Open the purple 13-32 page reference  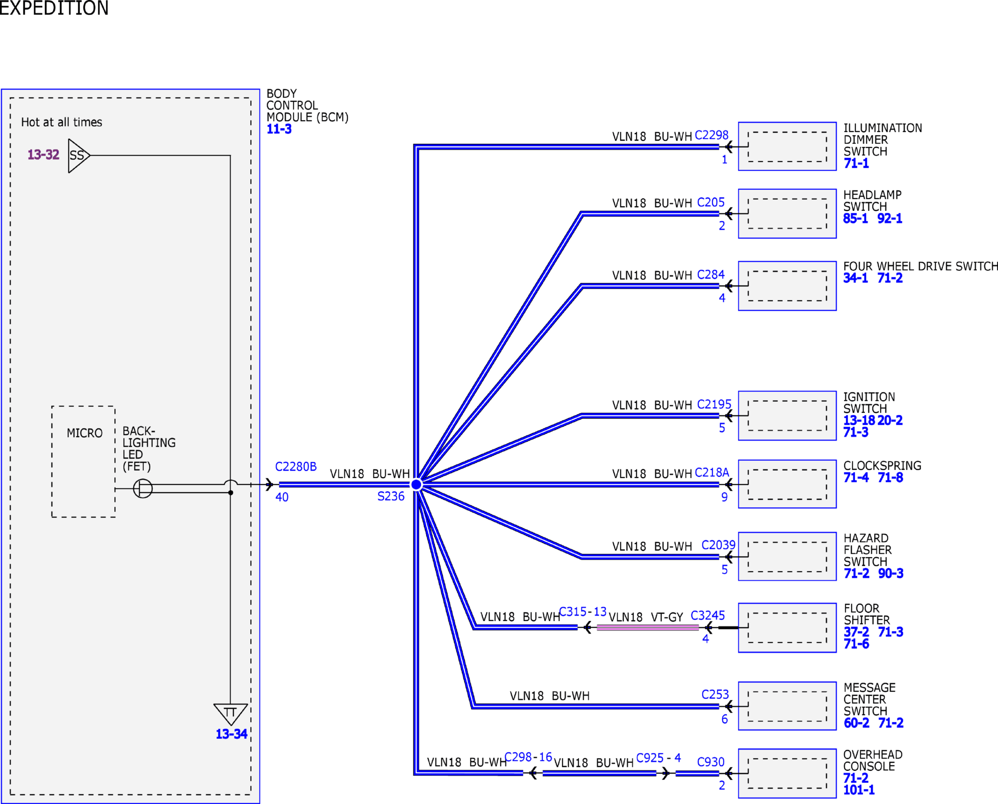click(44, 155)
